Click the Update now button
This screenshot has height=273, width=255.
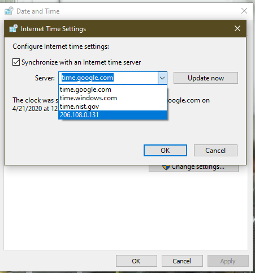point(206,78)
